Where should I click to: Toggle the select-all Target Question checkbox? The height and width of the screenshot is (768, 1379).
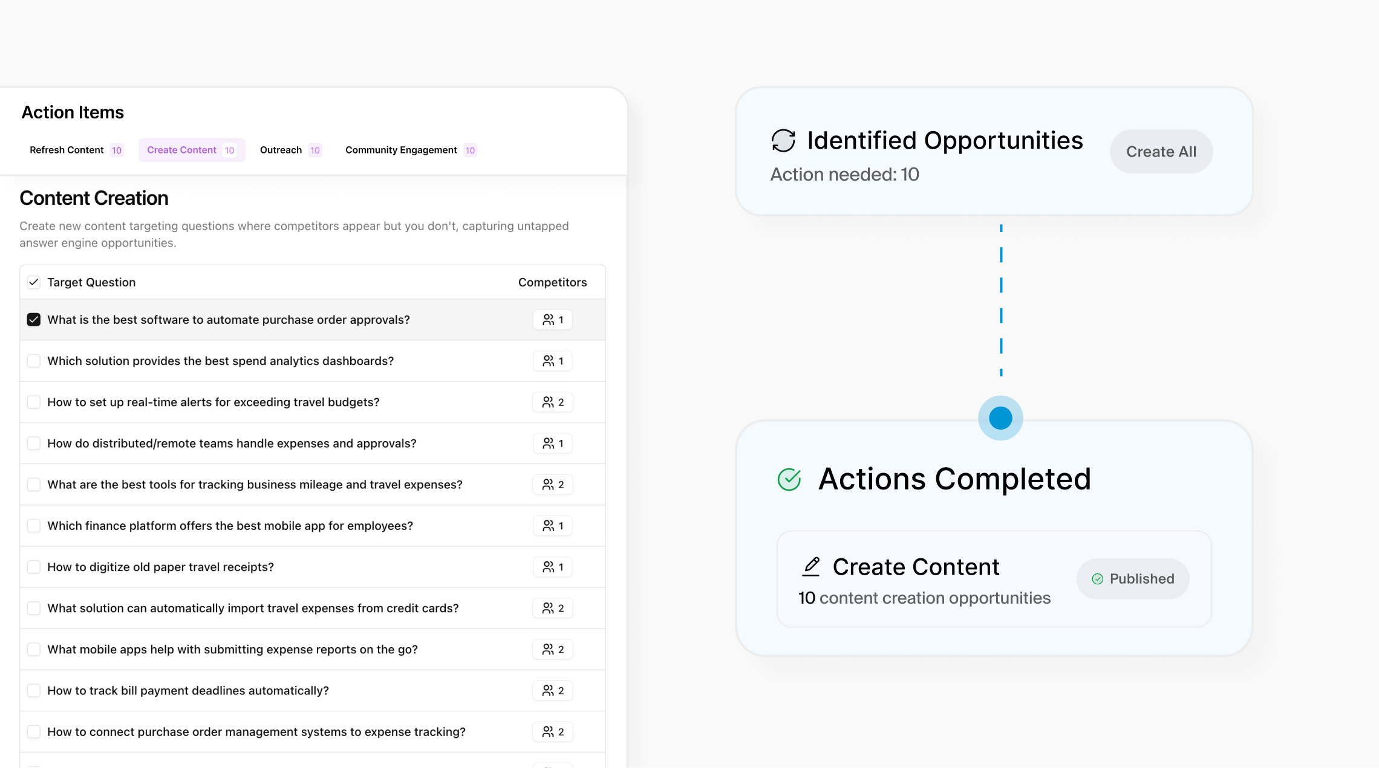click(x=34, y=282)
